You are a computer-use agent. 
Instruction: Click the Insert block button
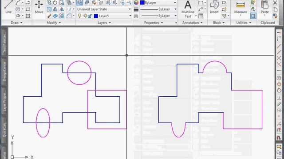(214, 7)
